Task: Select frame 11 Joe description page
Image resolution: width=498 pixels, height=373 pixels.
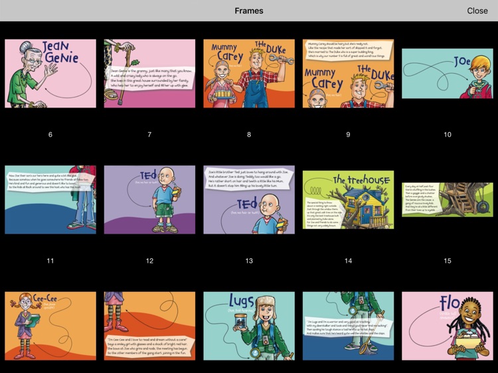Action: point(50,200)
